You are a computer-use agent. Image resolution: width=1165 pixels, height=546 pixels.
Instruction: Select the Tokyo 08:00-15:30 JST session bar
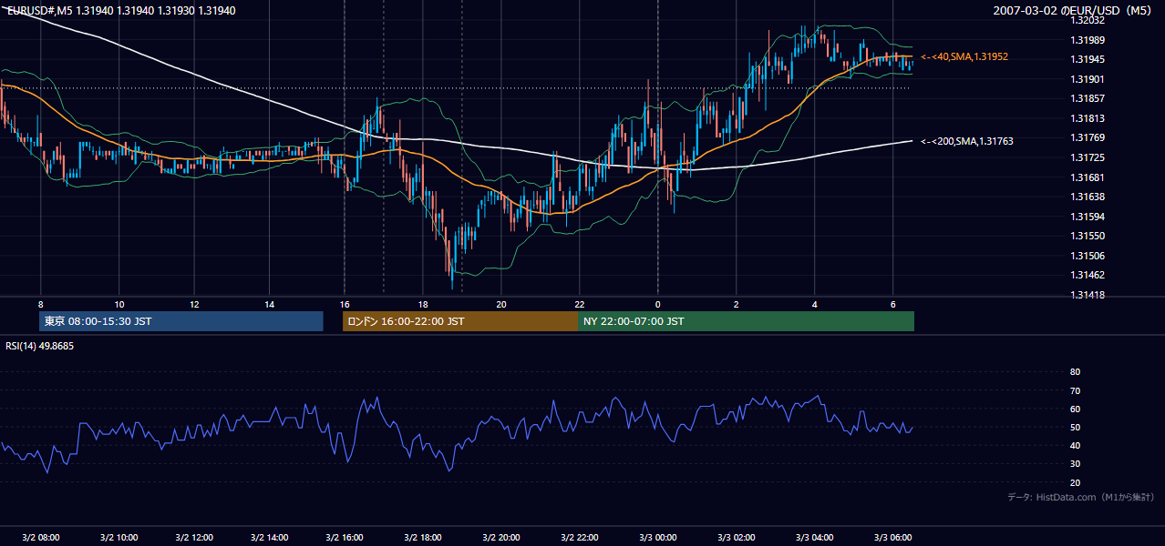181,321
